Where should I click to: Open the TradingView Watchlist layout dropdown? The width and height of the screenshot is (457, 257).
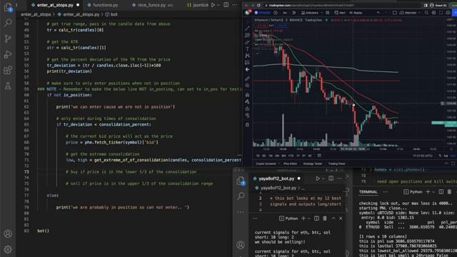click(x=419, y=13)
